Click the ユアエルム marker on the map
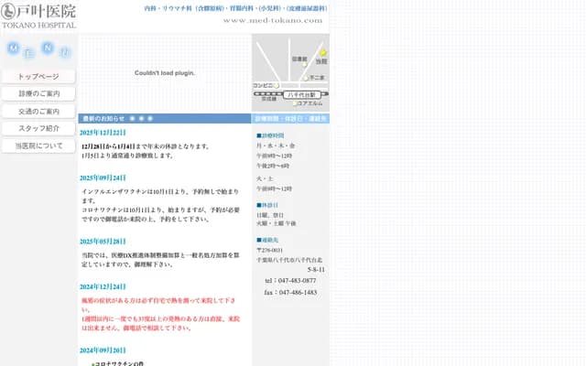Image resolution: width=586 pixels, height=366 pixels. [x=304, y=103]
